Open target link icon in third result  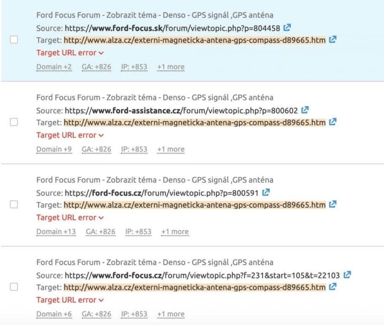pos(333,204)
